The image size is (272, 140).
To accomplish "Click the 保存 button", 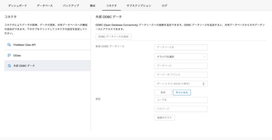I will click(x=163, y=92).
